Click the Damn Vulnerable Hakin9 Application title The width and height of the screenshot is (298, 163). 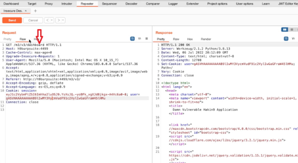pos(205,110)
